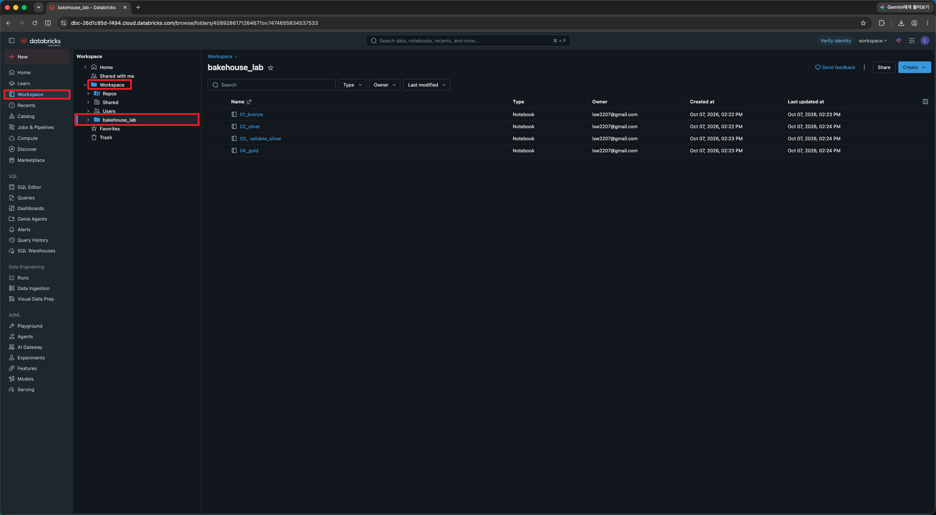
Task: Open Genie Agents in the sidebar
Action: [x=32, y=219]
